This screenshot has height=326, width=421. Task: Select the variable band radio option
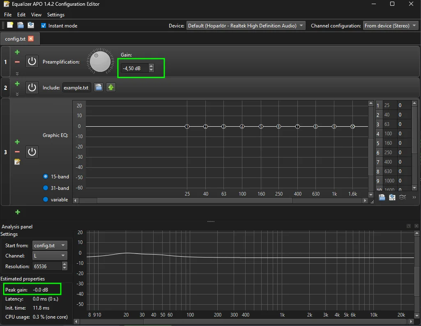[45, 199]
